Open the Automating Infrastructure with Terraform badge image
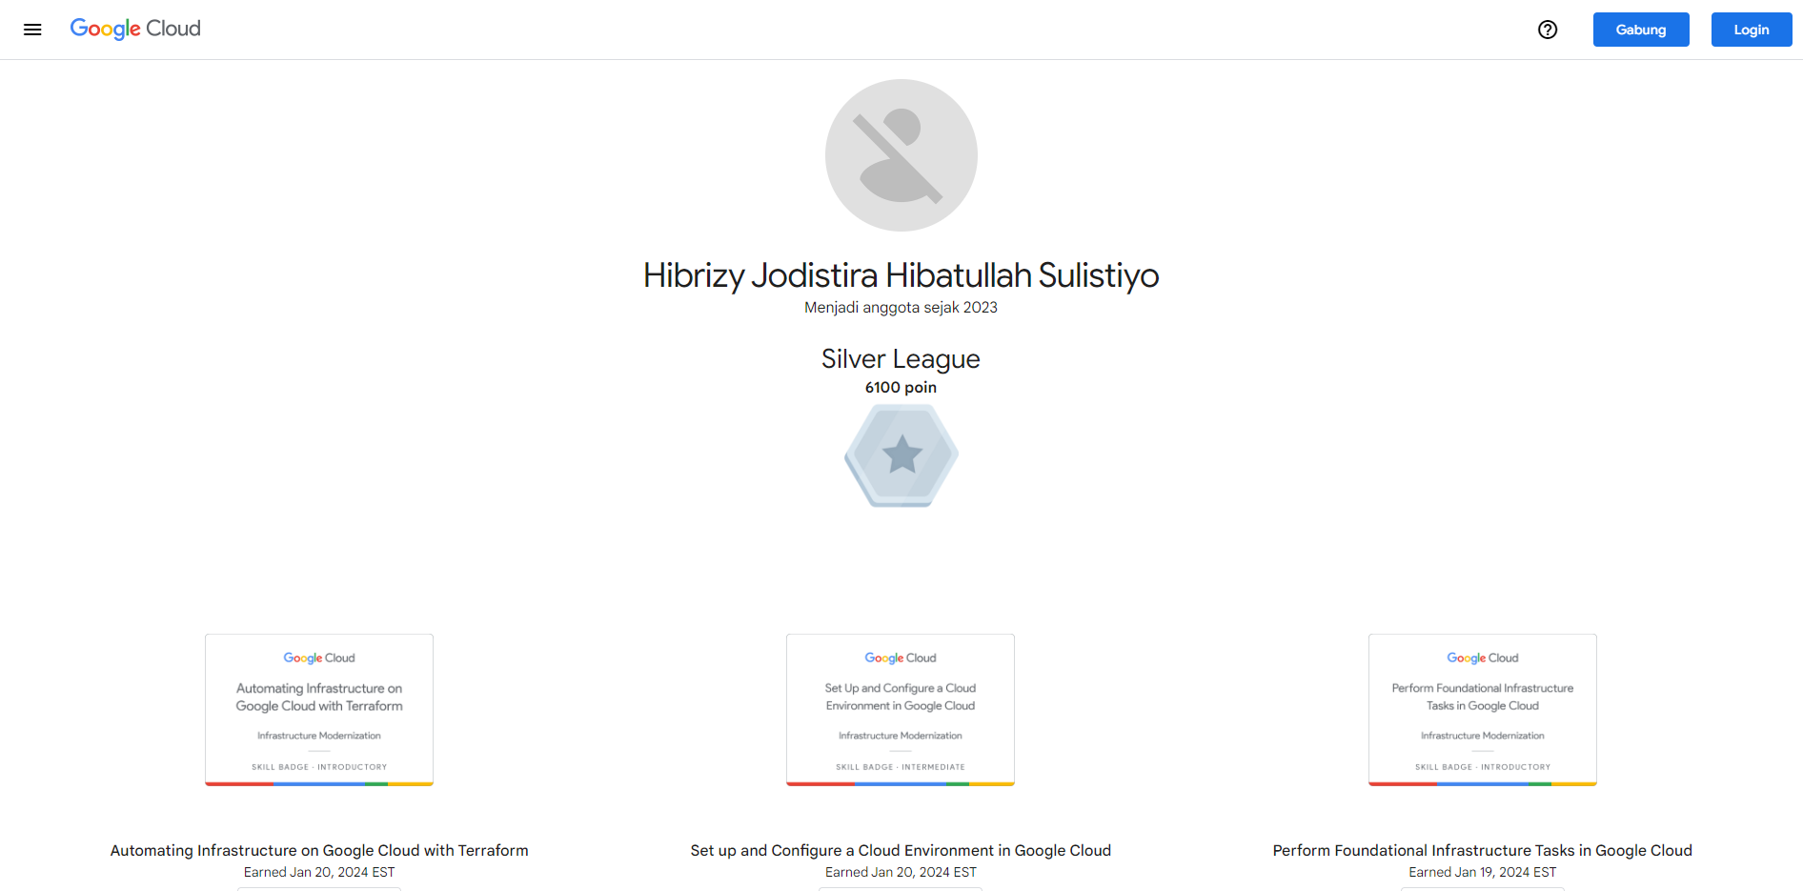Image resolution: width=1803 pixels, height=891 pixels. point(319,710)
